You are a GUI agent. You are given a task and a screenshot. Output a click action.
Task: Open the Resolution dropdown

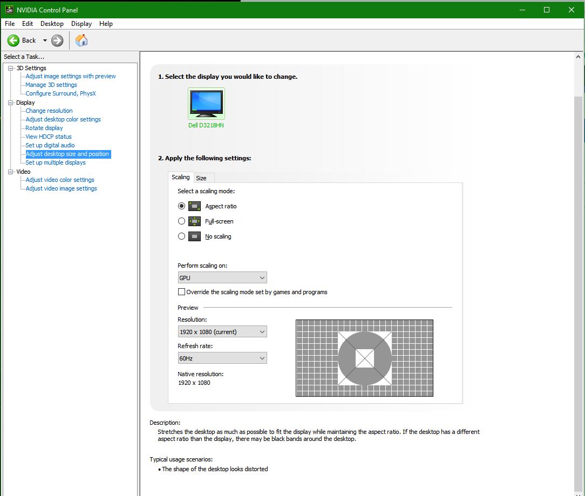point(222,332)
